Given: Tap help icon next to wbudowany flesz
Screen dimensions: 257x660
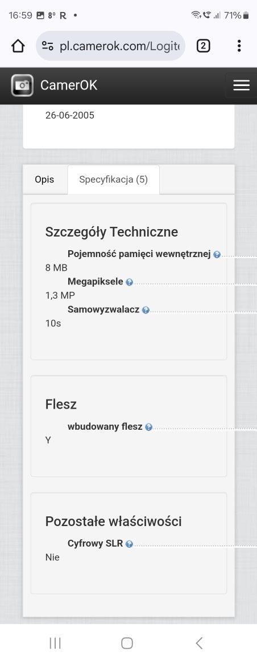Looking at the screenshot, I should click(x=148, y=427).
